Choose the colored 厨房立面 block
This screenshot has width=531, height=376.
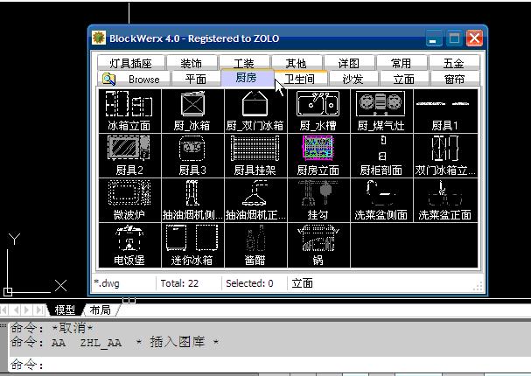[318, 156]
